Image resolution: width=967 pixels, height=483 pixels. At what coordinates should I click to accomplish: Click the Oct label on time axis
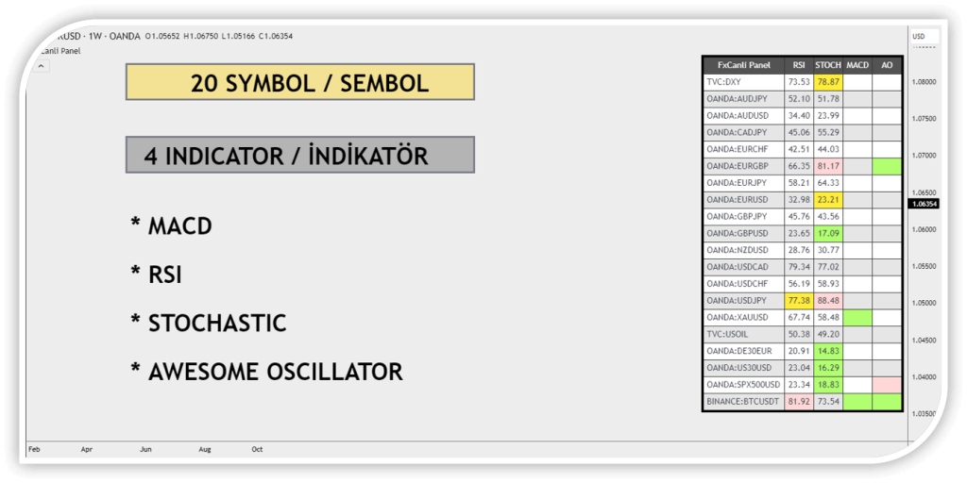[257, 450]
